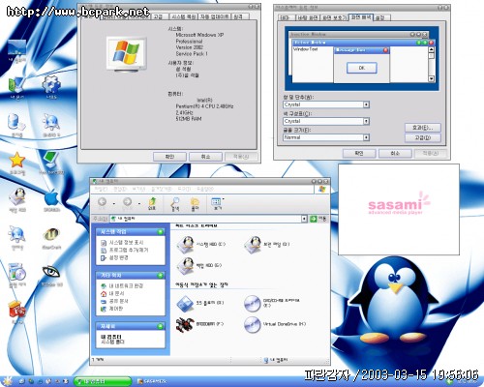
Task: Open the Forward button history dropdown arrow
Action: (x=139, y=203)
